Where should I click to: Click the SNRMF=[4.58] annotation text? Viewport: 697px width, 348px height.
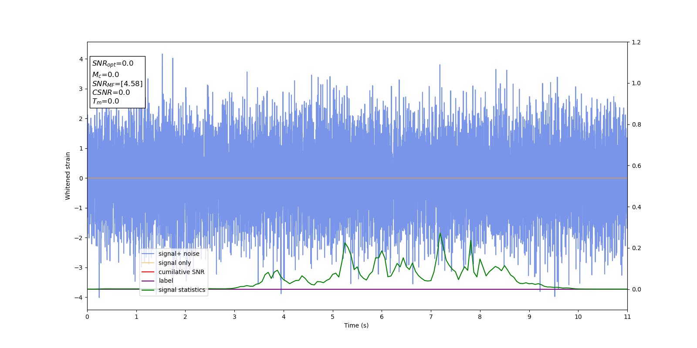click(117, 84)
